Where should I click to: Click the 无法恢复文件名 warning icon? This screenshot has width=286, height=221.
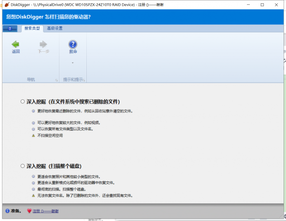pos(33,196)
